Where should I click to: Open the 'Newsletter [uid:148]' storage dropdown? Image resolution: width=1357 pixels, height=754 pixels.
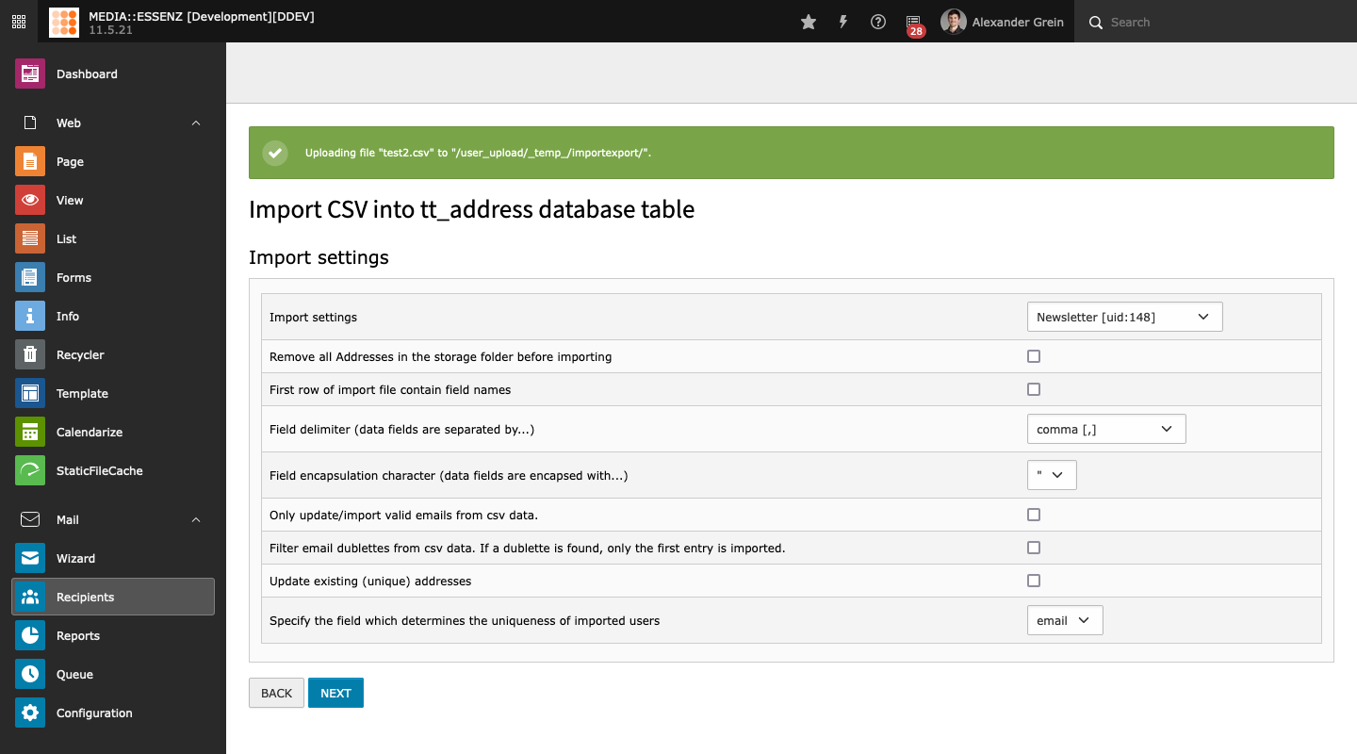click(1124, 317)
